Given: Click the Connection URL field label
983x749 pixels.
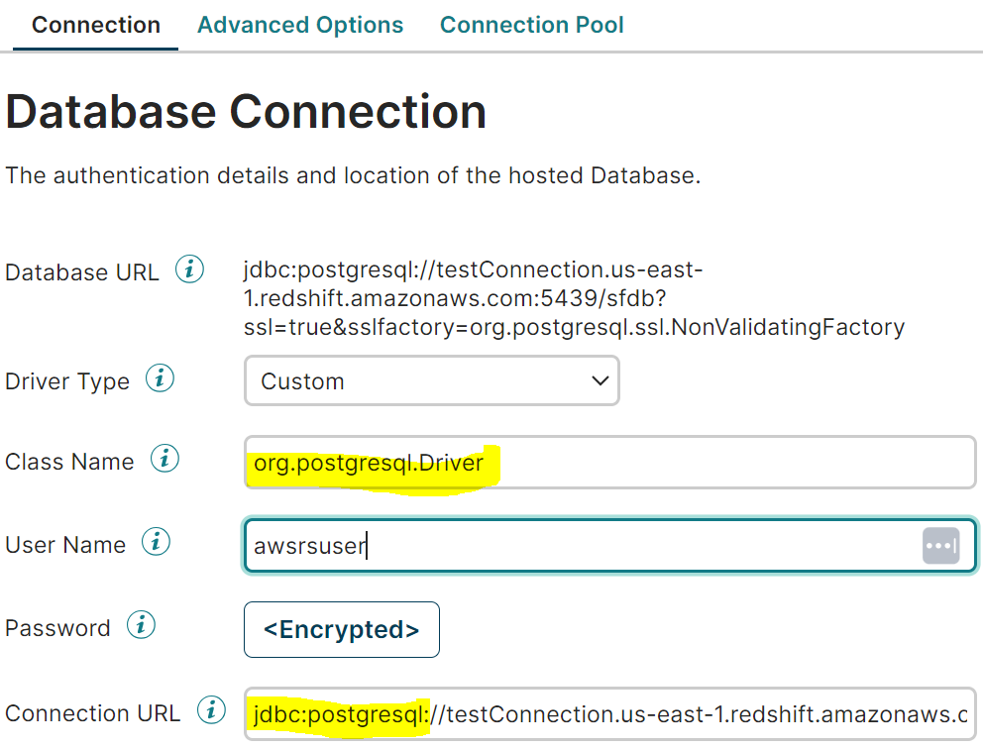Looking at the screenshot, I should 92,713.
